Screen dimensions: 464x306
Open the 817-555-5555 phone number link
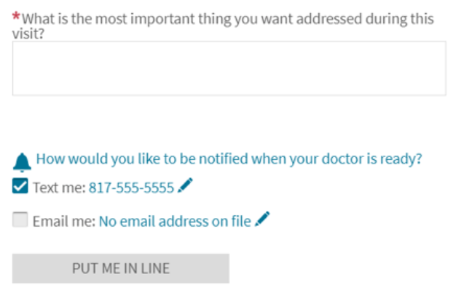click(x=131, y=188)
